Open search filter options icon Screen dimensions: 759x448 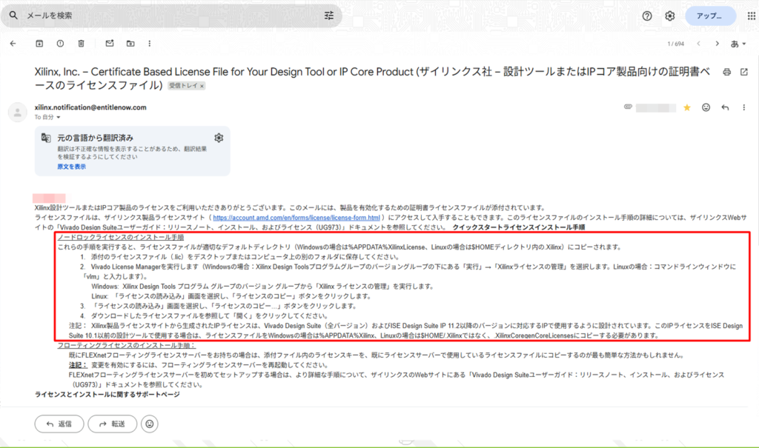[x=329, y=16]
